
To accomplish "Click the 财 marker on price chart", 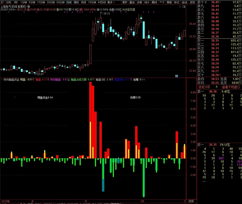I will tap(177, 76).
